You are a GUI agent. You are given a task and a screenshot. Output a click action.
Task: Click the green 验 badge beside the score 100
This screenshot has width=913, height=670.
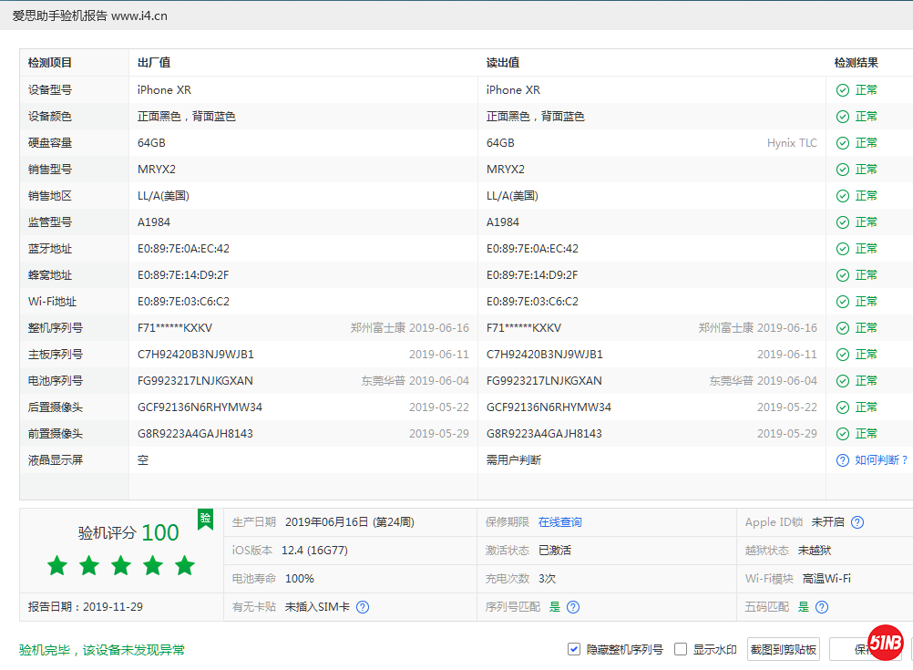click(205, 520)
